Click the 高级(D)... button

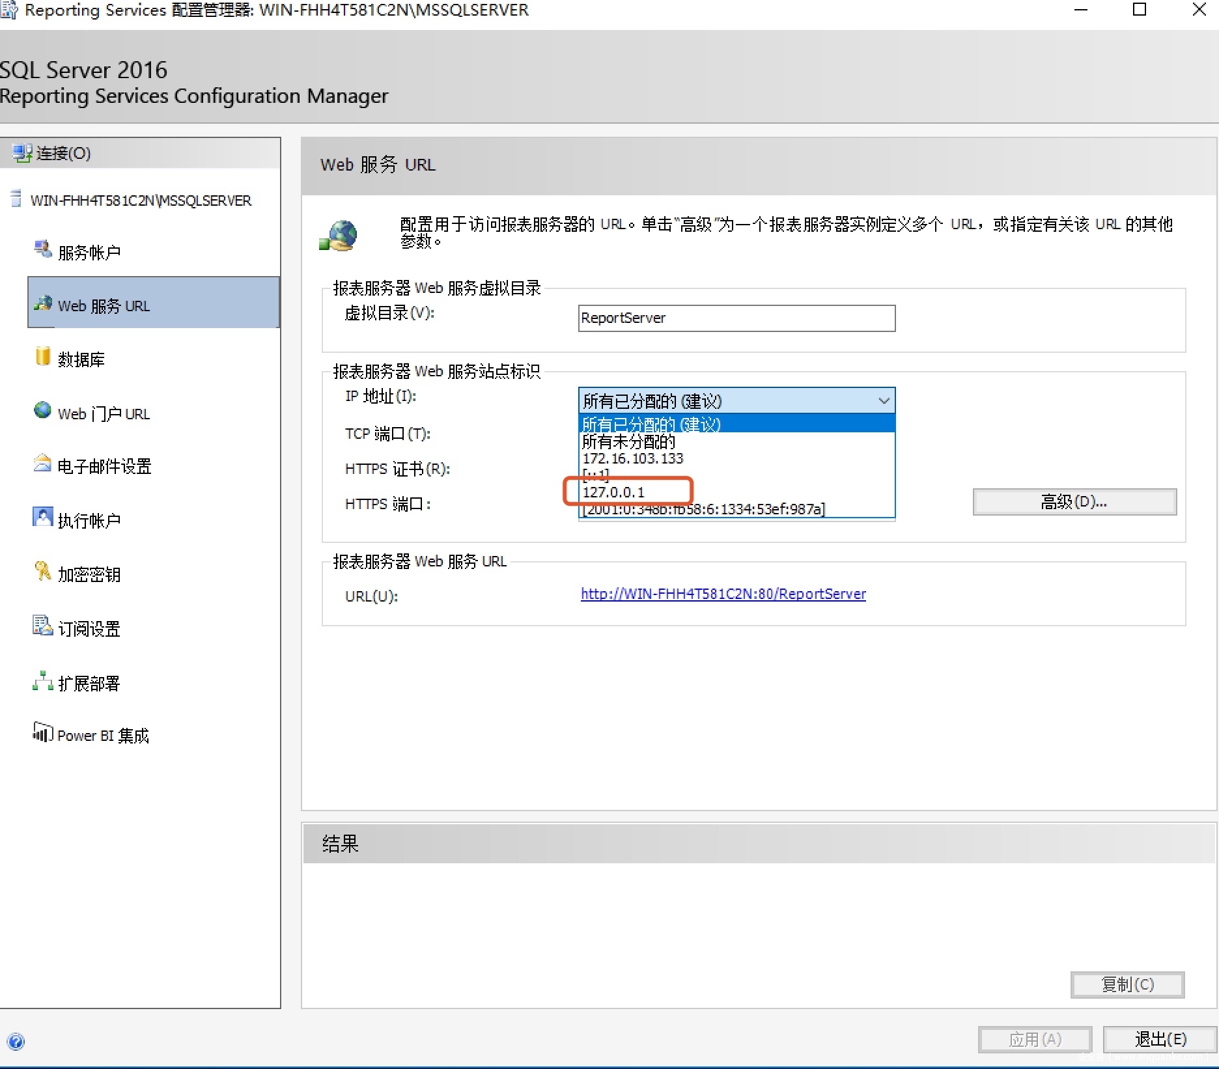(1074, 502)
